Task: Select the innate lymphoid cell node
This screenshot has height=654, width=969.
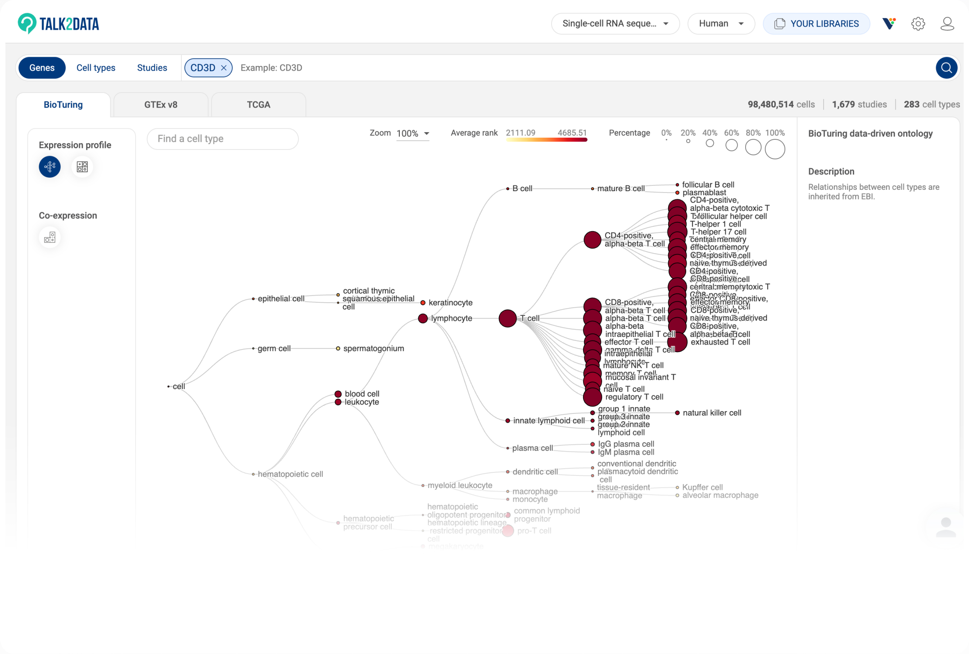Action: coord(507,421)
